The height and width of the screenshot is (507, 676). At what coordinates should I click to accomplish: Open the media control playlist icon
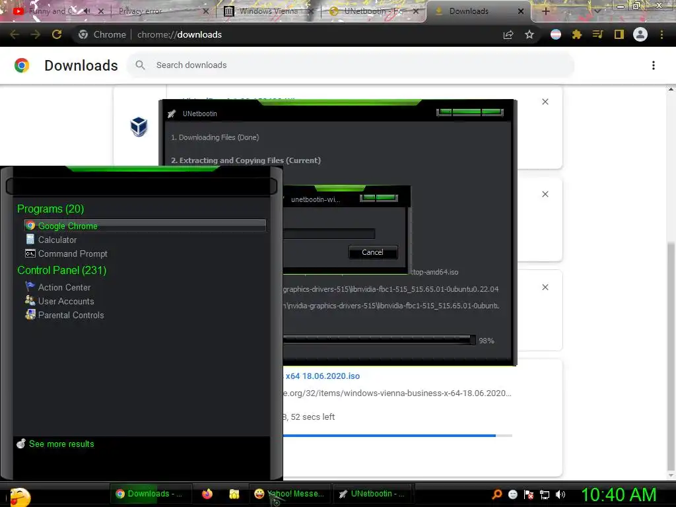click(x=597, y=34)
